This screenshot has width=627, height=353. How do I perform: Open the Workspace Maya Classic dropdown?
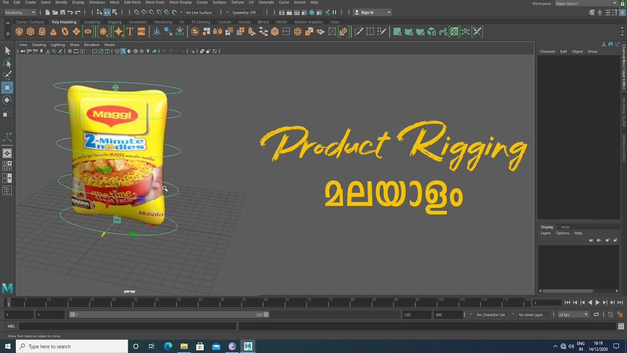pyautogui.click(x=586, y=3)
